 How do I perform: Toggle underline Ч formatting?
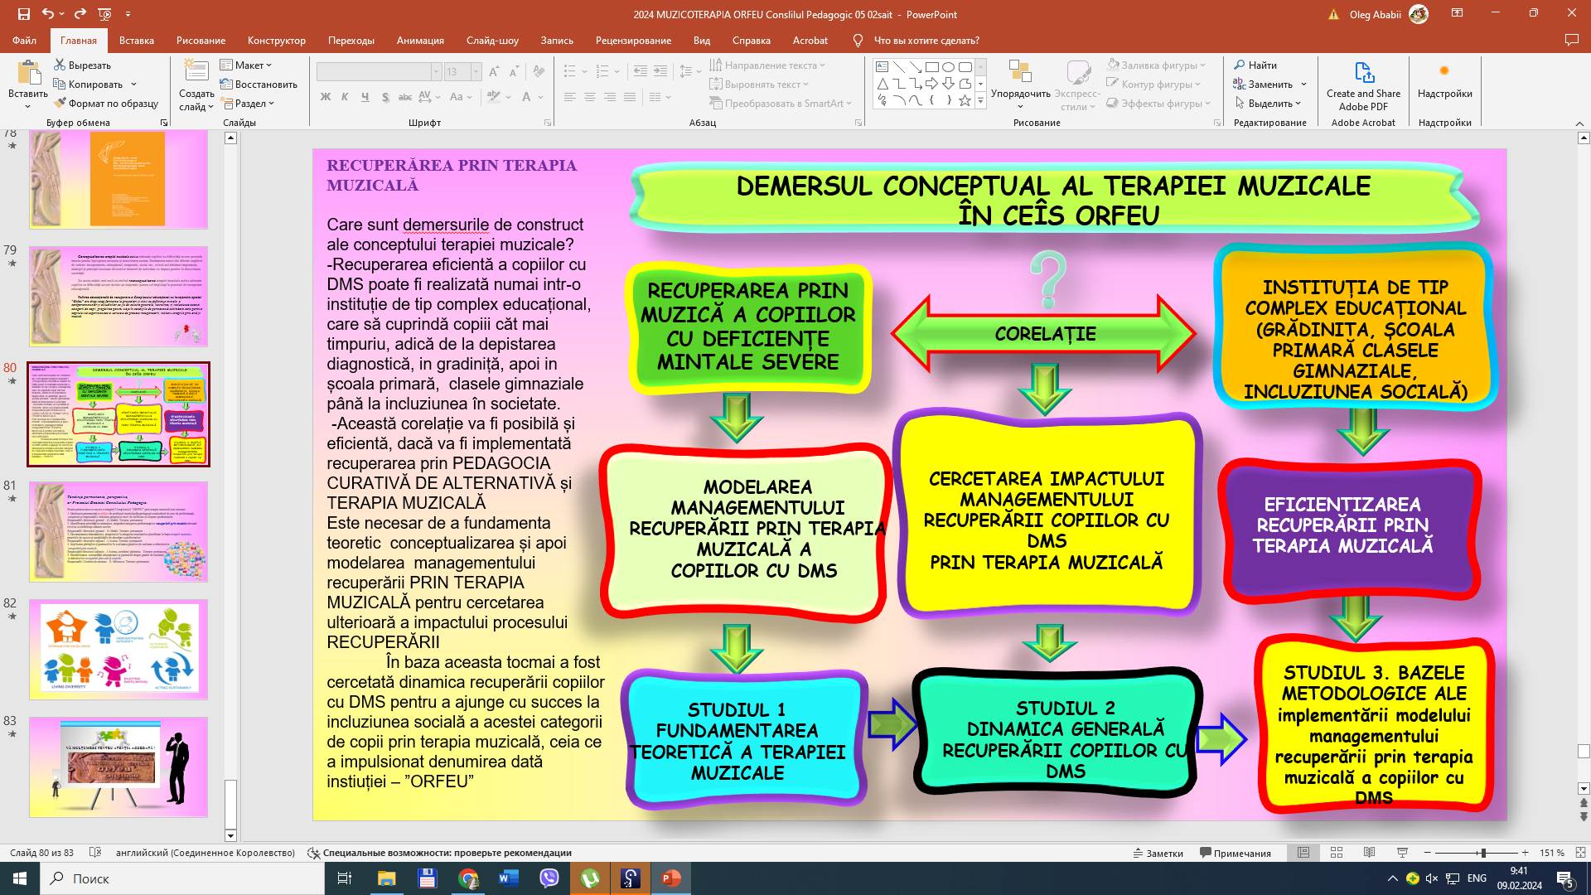(365, 97)
